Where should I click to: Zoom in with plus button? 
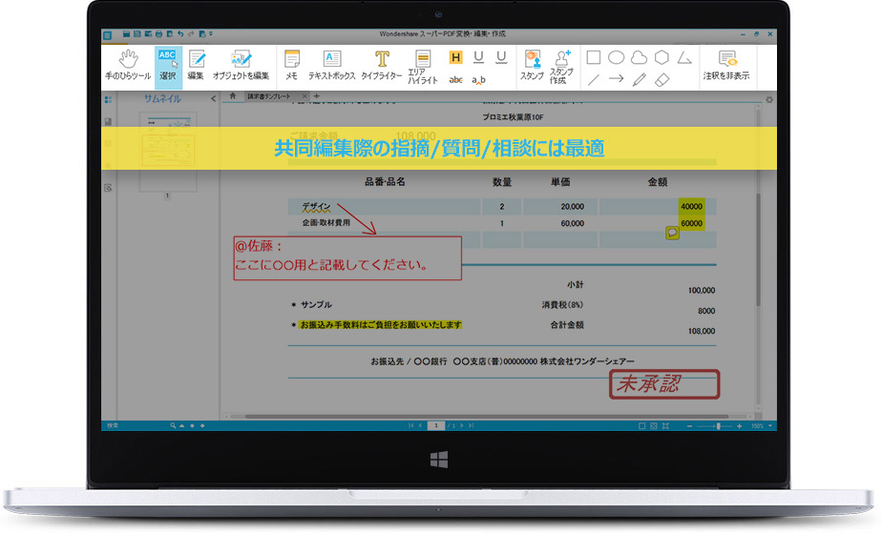739,426
